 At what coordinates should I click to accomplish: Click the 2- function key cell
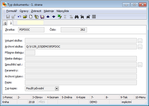[x=24, y=97]
